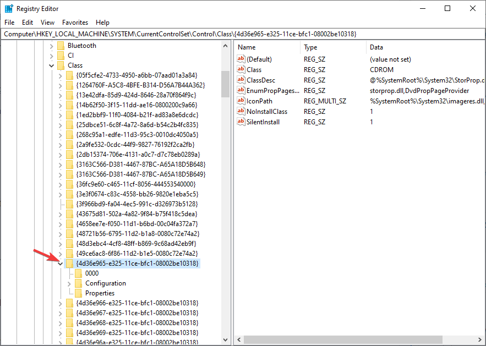This screenshot has height=346, width=486.
Task: Select the {3163C566-D381-4467-87BC-A65A18D5B648} key
Action: (141, 164)
